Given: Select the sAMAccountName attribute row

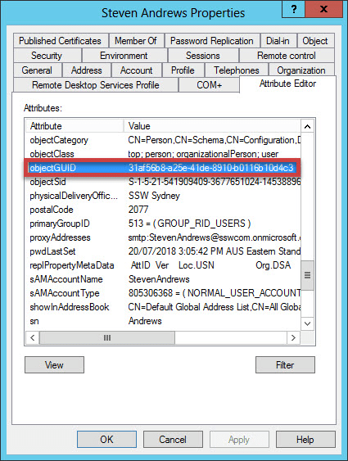Looking at the screenshot, I should (x=163, y=279).
